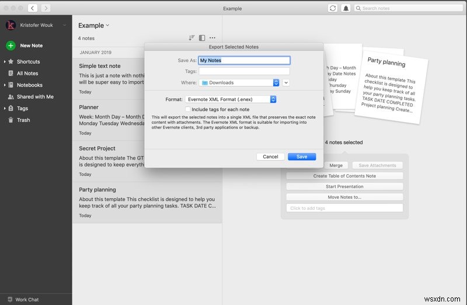Screen dimensions: 467x305
Task: Click the Shared with Me people icon
Action: 11,96
